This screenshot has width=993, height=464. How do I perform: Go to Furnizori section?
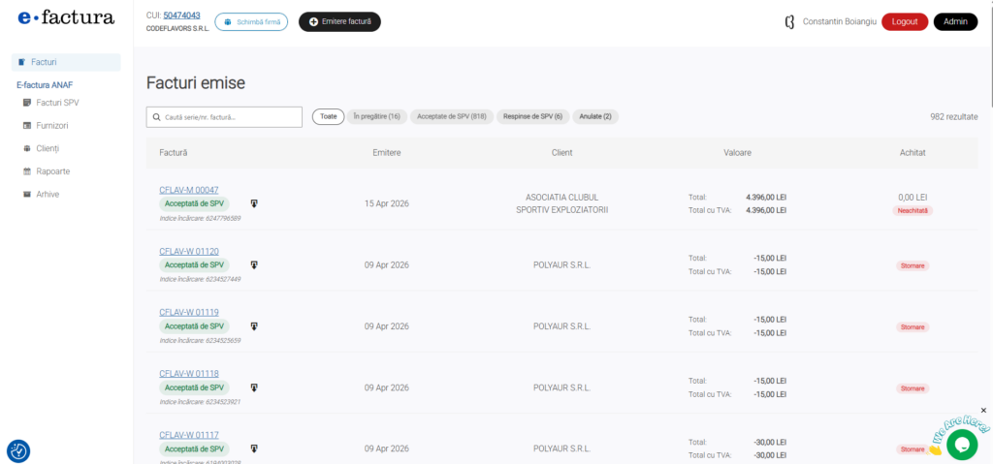click(x=51, y=125)
